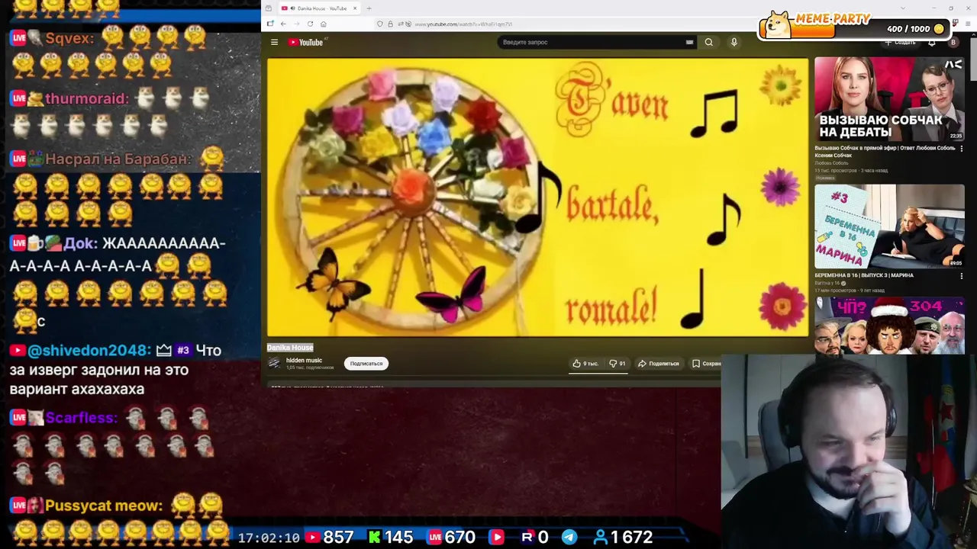This screenshot has width=977, height=549.
Task: Activate voice search microphone
Action: [x=734, y=42]
